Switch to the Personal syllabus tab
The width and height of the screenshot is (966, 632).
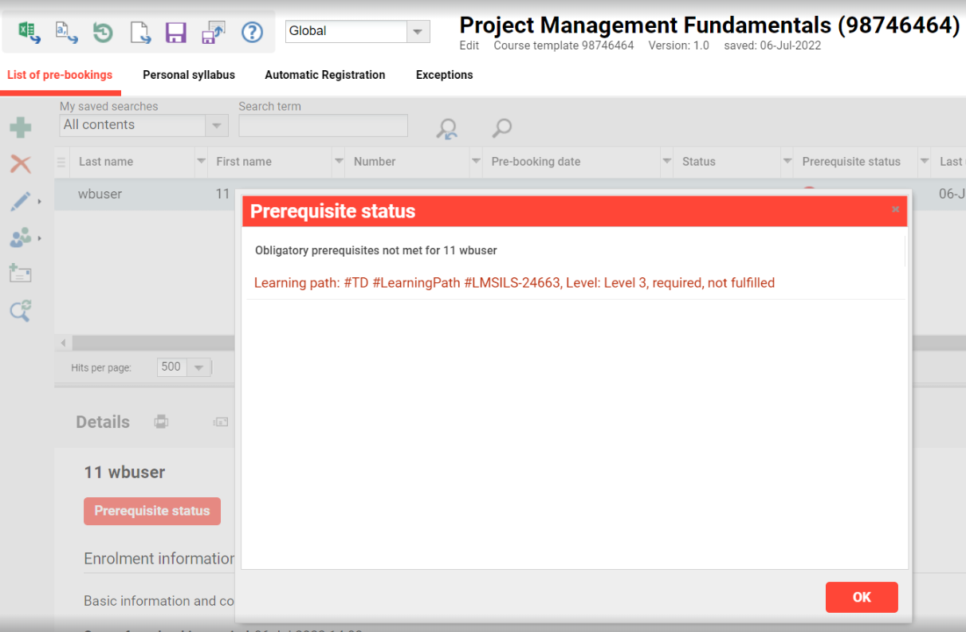pos(189,75)
